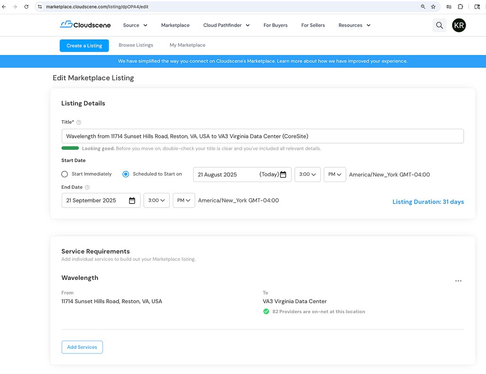Click 11714 Sunset Hills Road address text
The width and height of the screenshot is (486, 374).
click(112, 301)
